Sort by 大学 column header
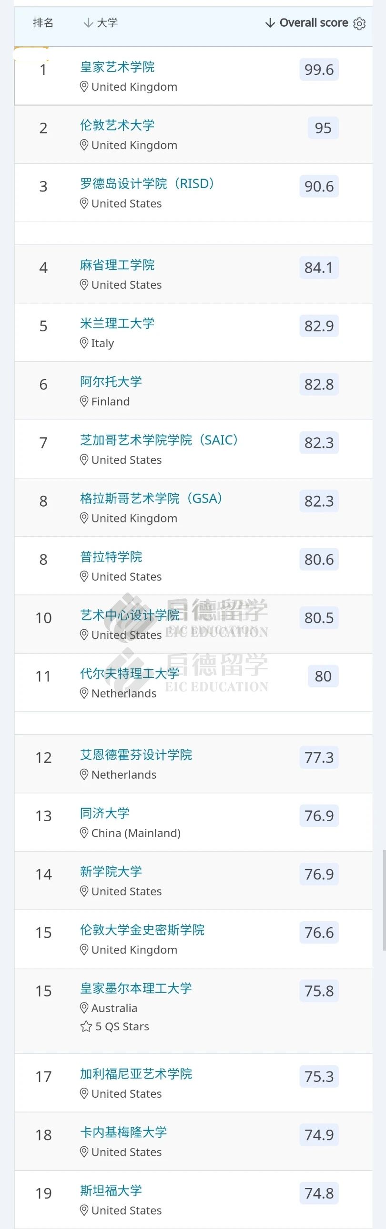386x1229 pixels. click(107, 23)
